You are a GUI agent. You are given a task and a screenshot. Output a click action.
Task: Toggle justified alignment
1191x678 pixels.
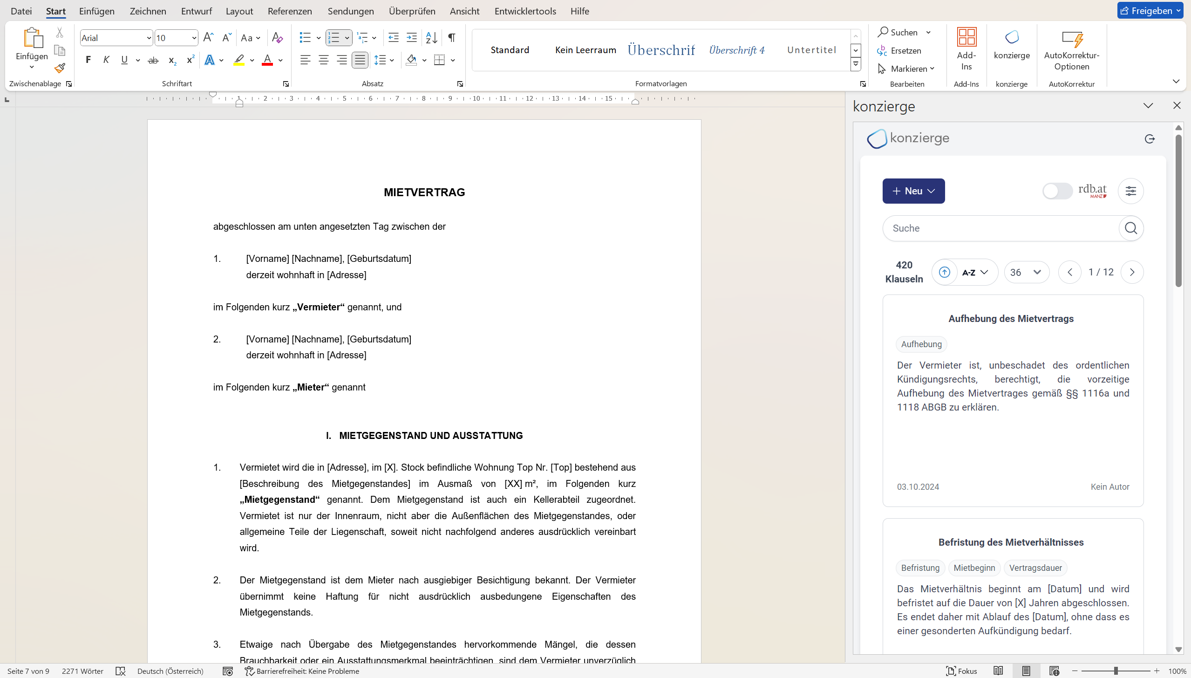coord(360,60)
